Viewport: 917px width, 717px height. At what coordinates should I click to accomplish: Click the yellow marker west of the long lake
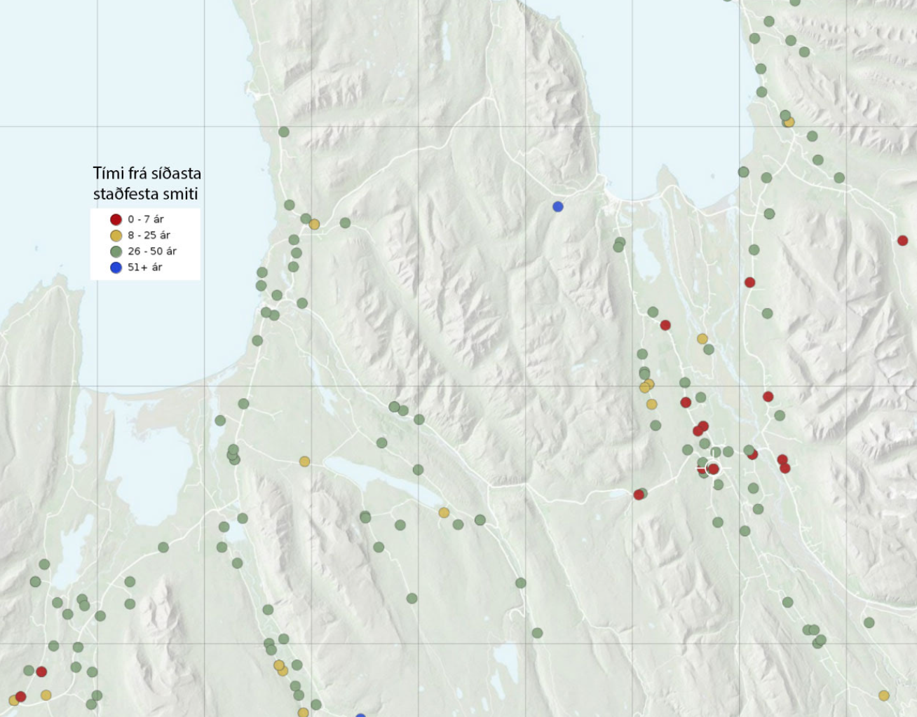pyautogui.click(x=304, y=461)
